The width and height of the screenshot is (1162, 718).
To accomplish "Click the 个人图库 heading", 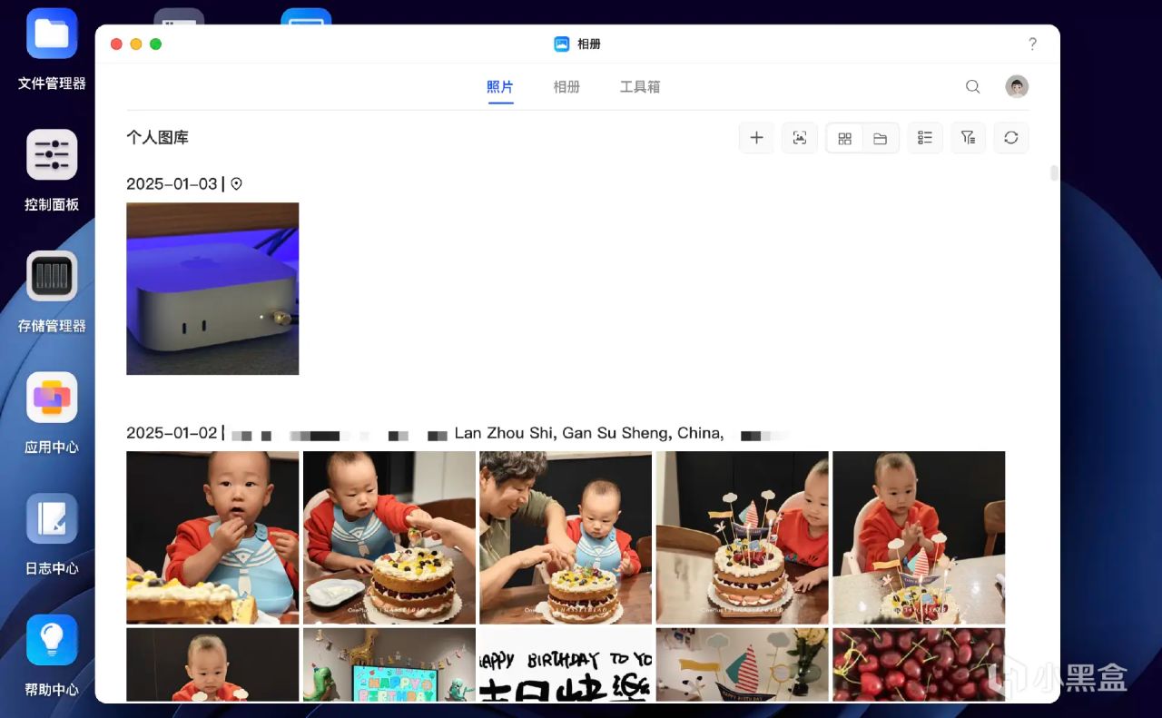I will tap(157, 138).
